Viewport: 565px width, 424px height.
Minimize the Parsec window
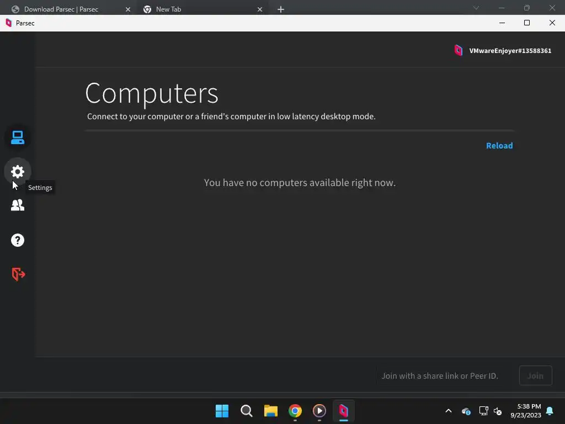pyautogui.click(x=502, y=23)
